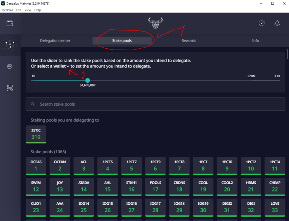Select the IOG14 stake pool
This screenshot has height=221, width=289.
tap(84, 208)
